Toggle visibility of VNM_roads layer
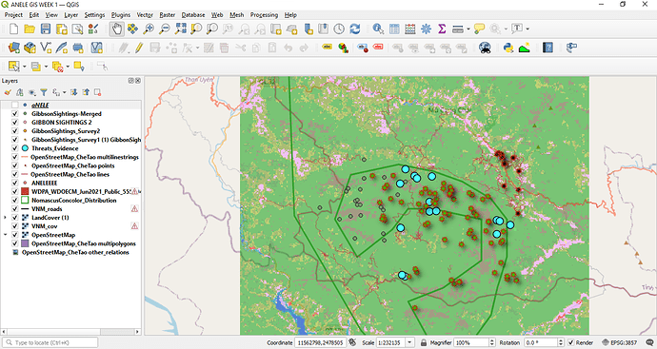Screen dimensions: 657x349 click(x=15, y=209)
